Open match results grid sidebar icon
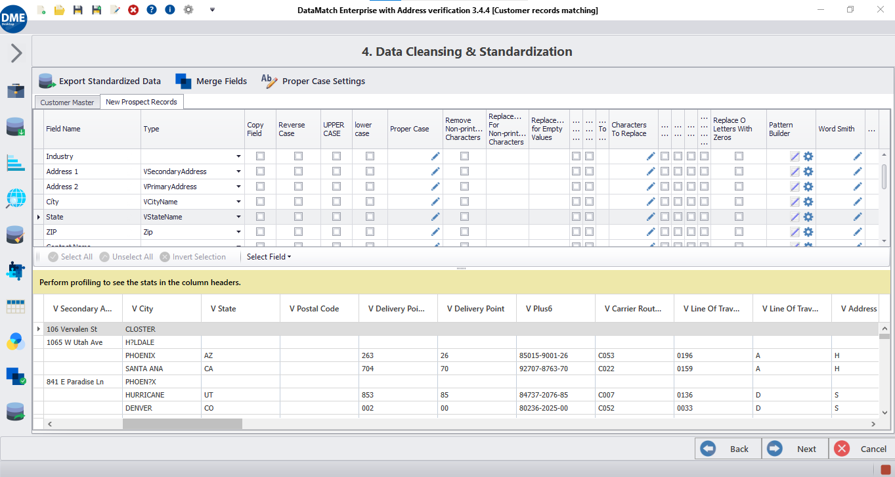 [x=16, y=306]
